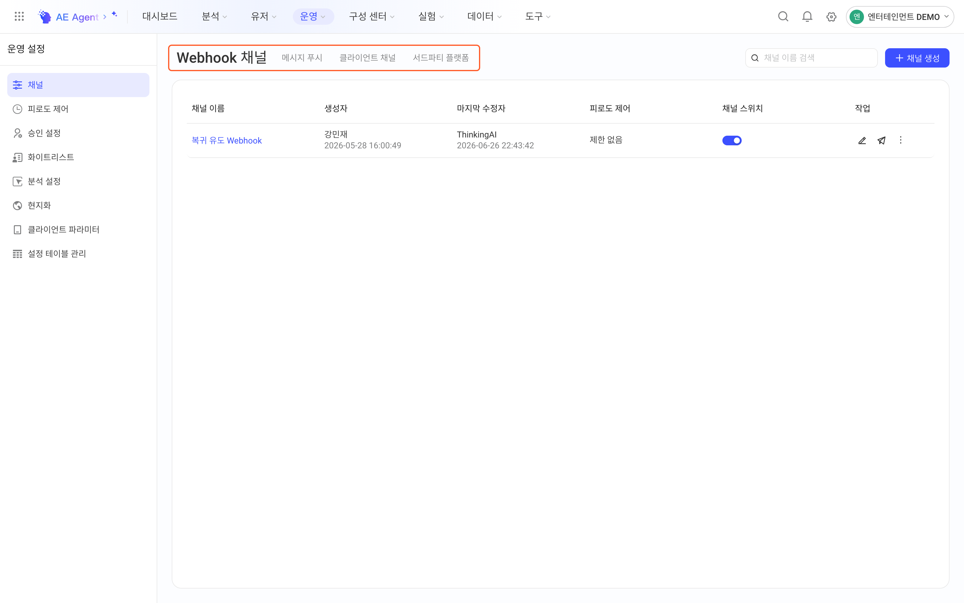Open the notifications bell icon
The height and width of the screenshot is (603, 964).
pos(807,16)
